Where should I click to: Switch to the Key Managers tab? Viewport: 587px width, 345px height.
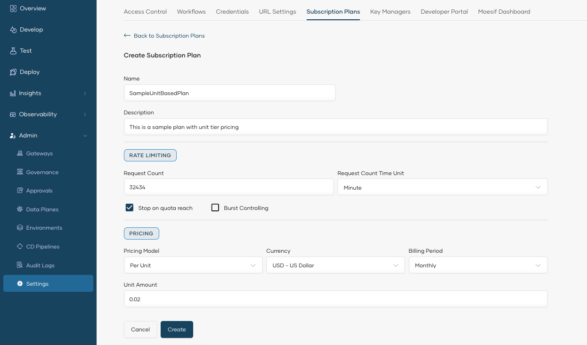390,11
